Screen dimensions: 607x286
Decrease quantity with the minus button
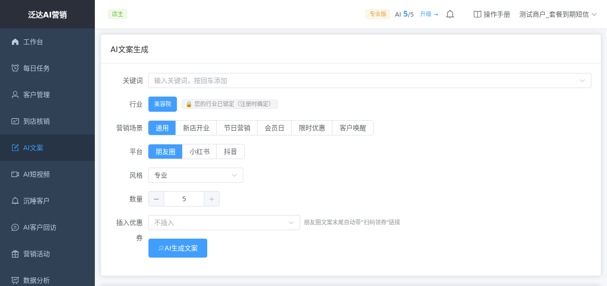(x=156, y=199)
